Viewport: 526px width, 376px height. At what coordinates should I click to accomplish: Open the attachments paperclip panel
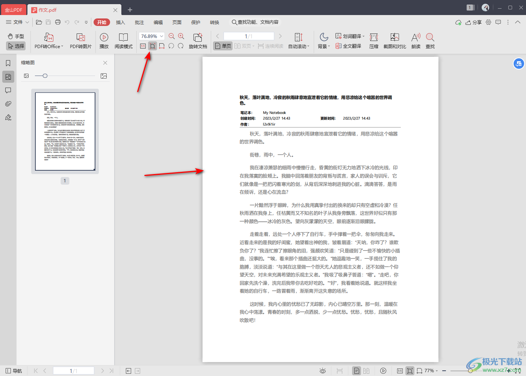pyautogui.click(x=8, y=104)
